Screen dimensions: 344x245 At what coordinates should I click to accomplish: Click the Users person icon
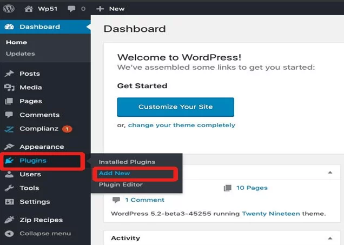[x=9, y=174]
